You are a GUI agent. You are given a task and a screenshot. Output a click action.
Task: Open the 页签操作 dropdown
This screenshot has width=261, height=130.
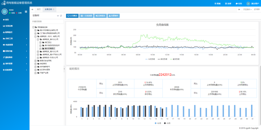click(x=247, y=9)
